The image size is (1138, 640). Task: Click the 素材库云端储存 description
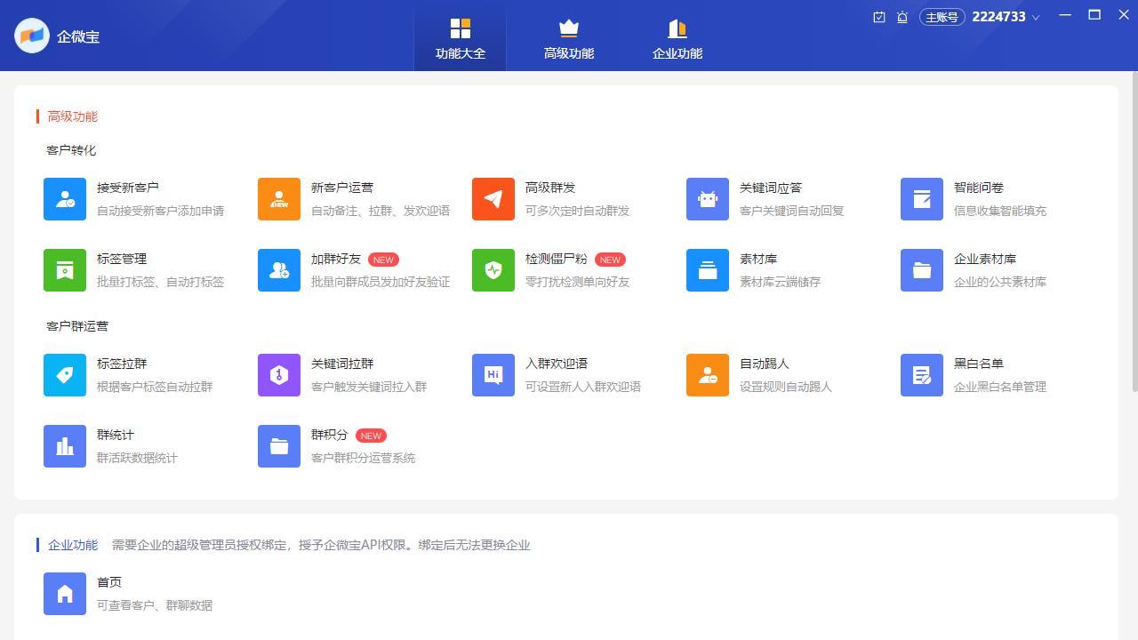click(x=780, y=282)
